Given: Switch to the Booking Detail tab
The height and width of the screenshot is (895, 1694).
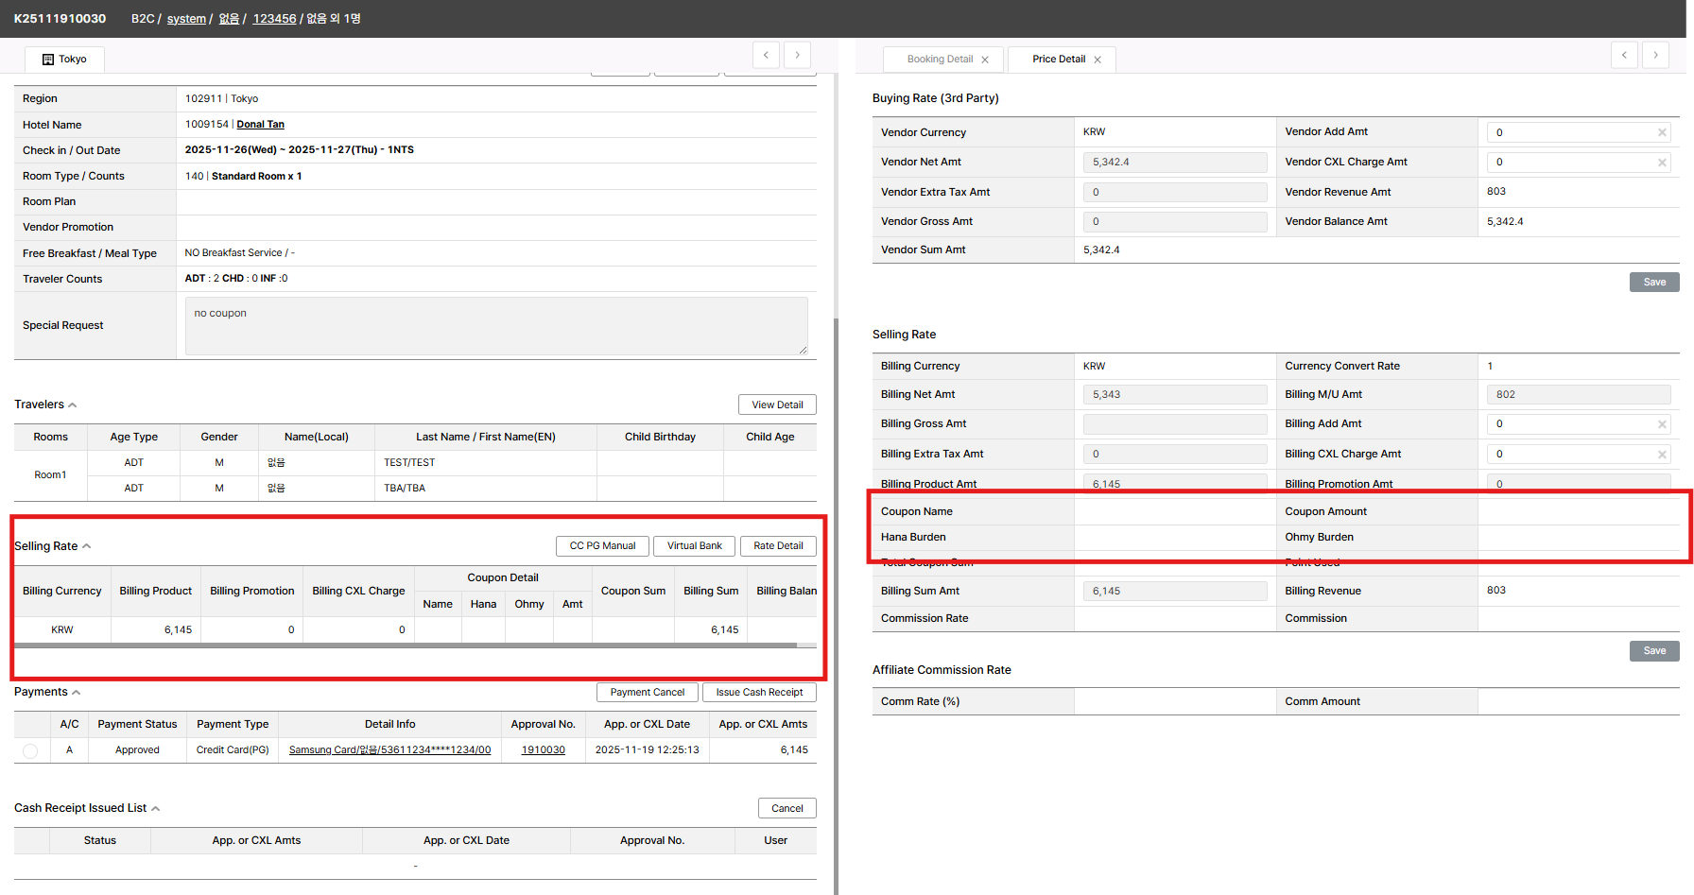Looking at the screenshot, I should click(939, 60).
